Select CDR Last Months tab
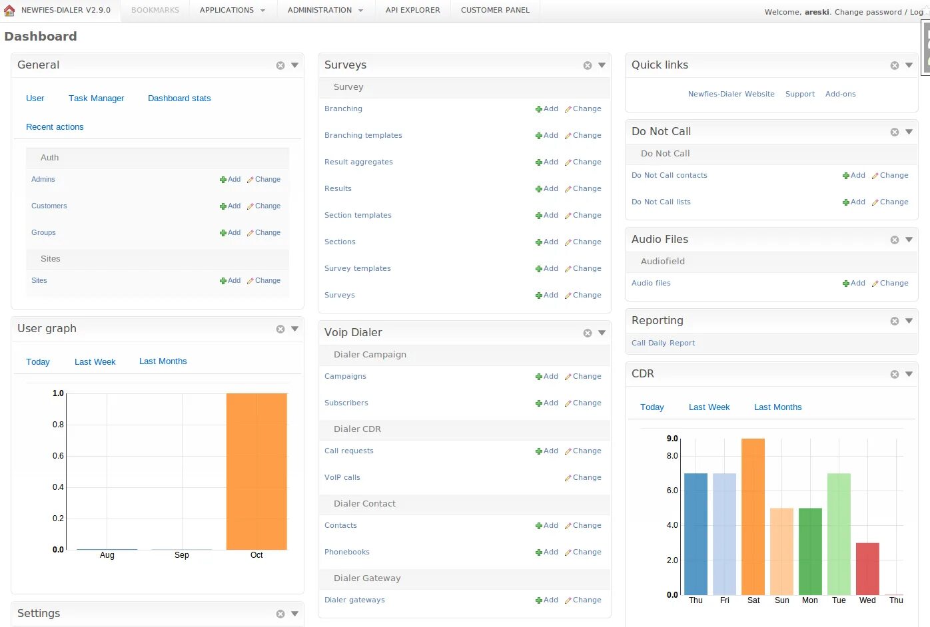The height and width of the screenshot is (627, 930). (778, 407)
